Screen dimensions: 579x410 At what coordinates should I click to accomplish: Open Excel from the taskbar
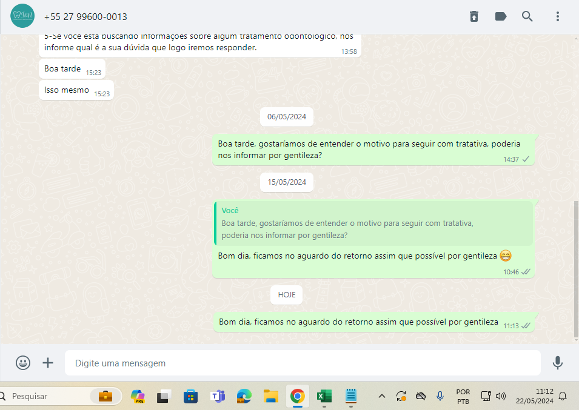[x=324, y=397]
